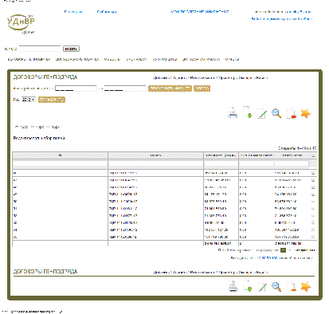The height and width of the screenshot is (314, 329).
Task: Click the action icon of row 55
Action: click(313, 237)
